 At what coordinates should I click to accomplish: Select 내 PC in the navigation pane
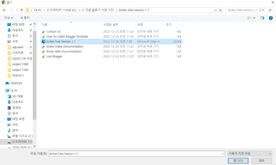coord(14,91)
